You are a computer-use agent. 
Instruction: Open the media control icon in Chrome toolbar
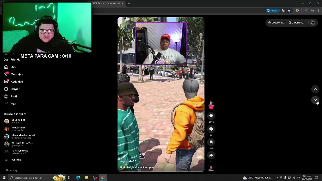306,11
